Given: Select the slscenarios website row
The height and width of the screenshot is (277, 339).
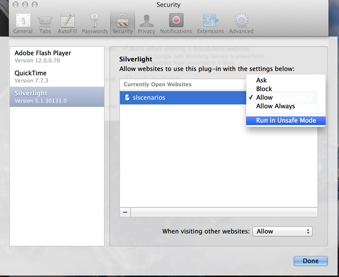Looking at the screenshot, I should tap(183, 98).
